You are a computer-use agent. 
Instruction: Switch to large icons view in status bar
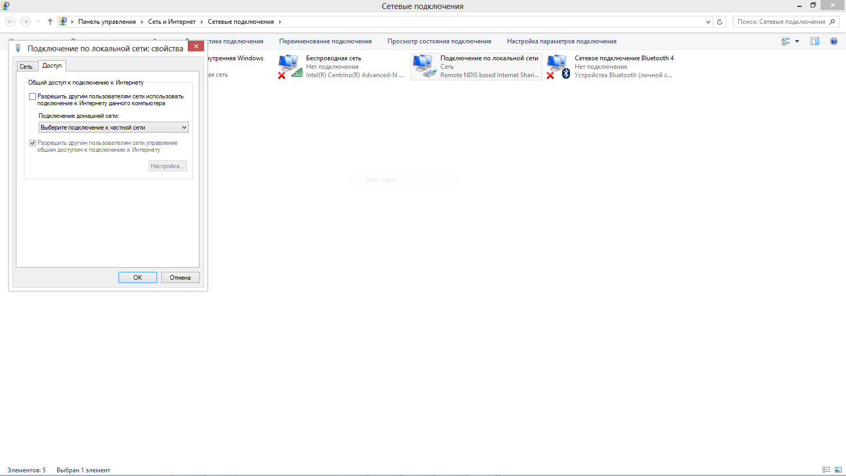click(838, 470)
